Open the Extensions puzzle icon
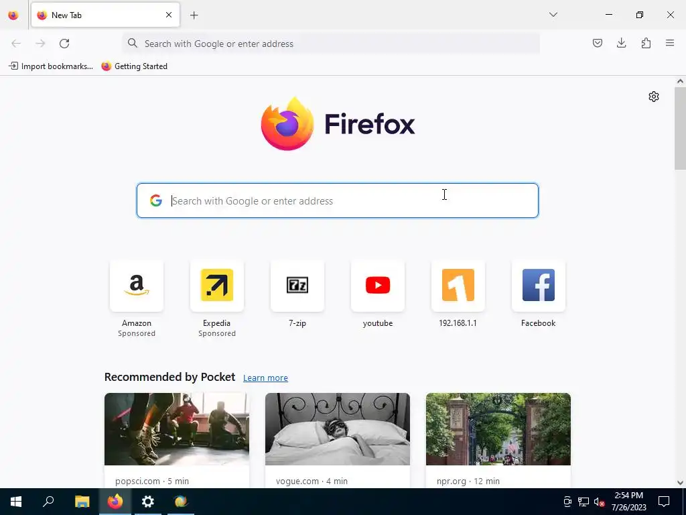The width and height of the screenshot is (686, 515). 646,43
